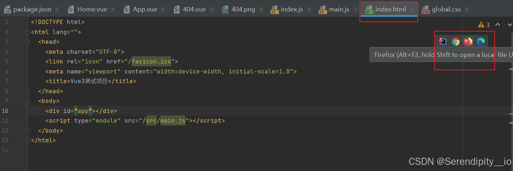Close the package.json tab

(58, 10)
